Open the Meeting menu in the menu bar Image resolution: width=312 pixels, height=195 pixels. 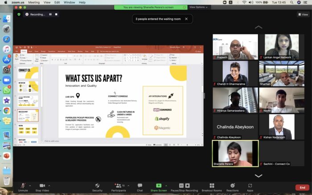click(33, 2)
